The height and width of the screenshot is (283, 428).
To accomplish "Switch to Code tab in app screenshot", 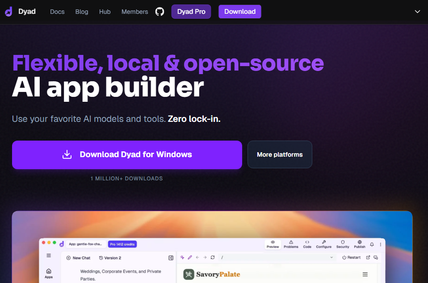I will (x=307, y=244).
